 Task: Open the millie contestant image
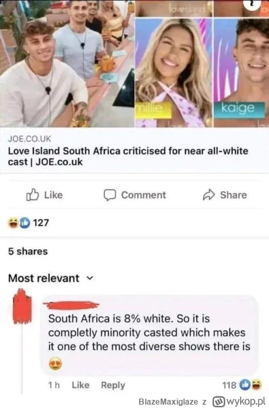click(174, 72)
